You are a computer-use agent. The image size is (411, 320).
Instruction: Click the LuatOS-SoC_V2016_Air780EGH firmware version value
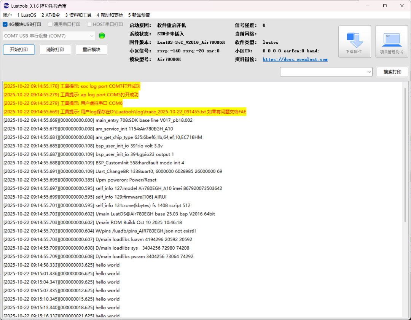point(191,43)
